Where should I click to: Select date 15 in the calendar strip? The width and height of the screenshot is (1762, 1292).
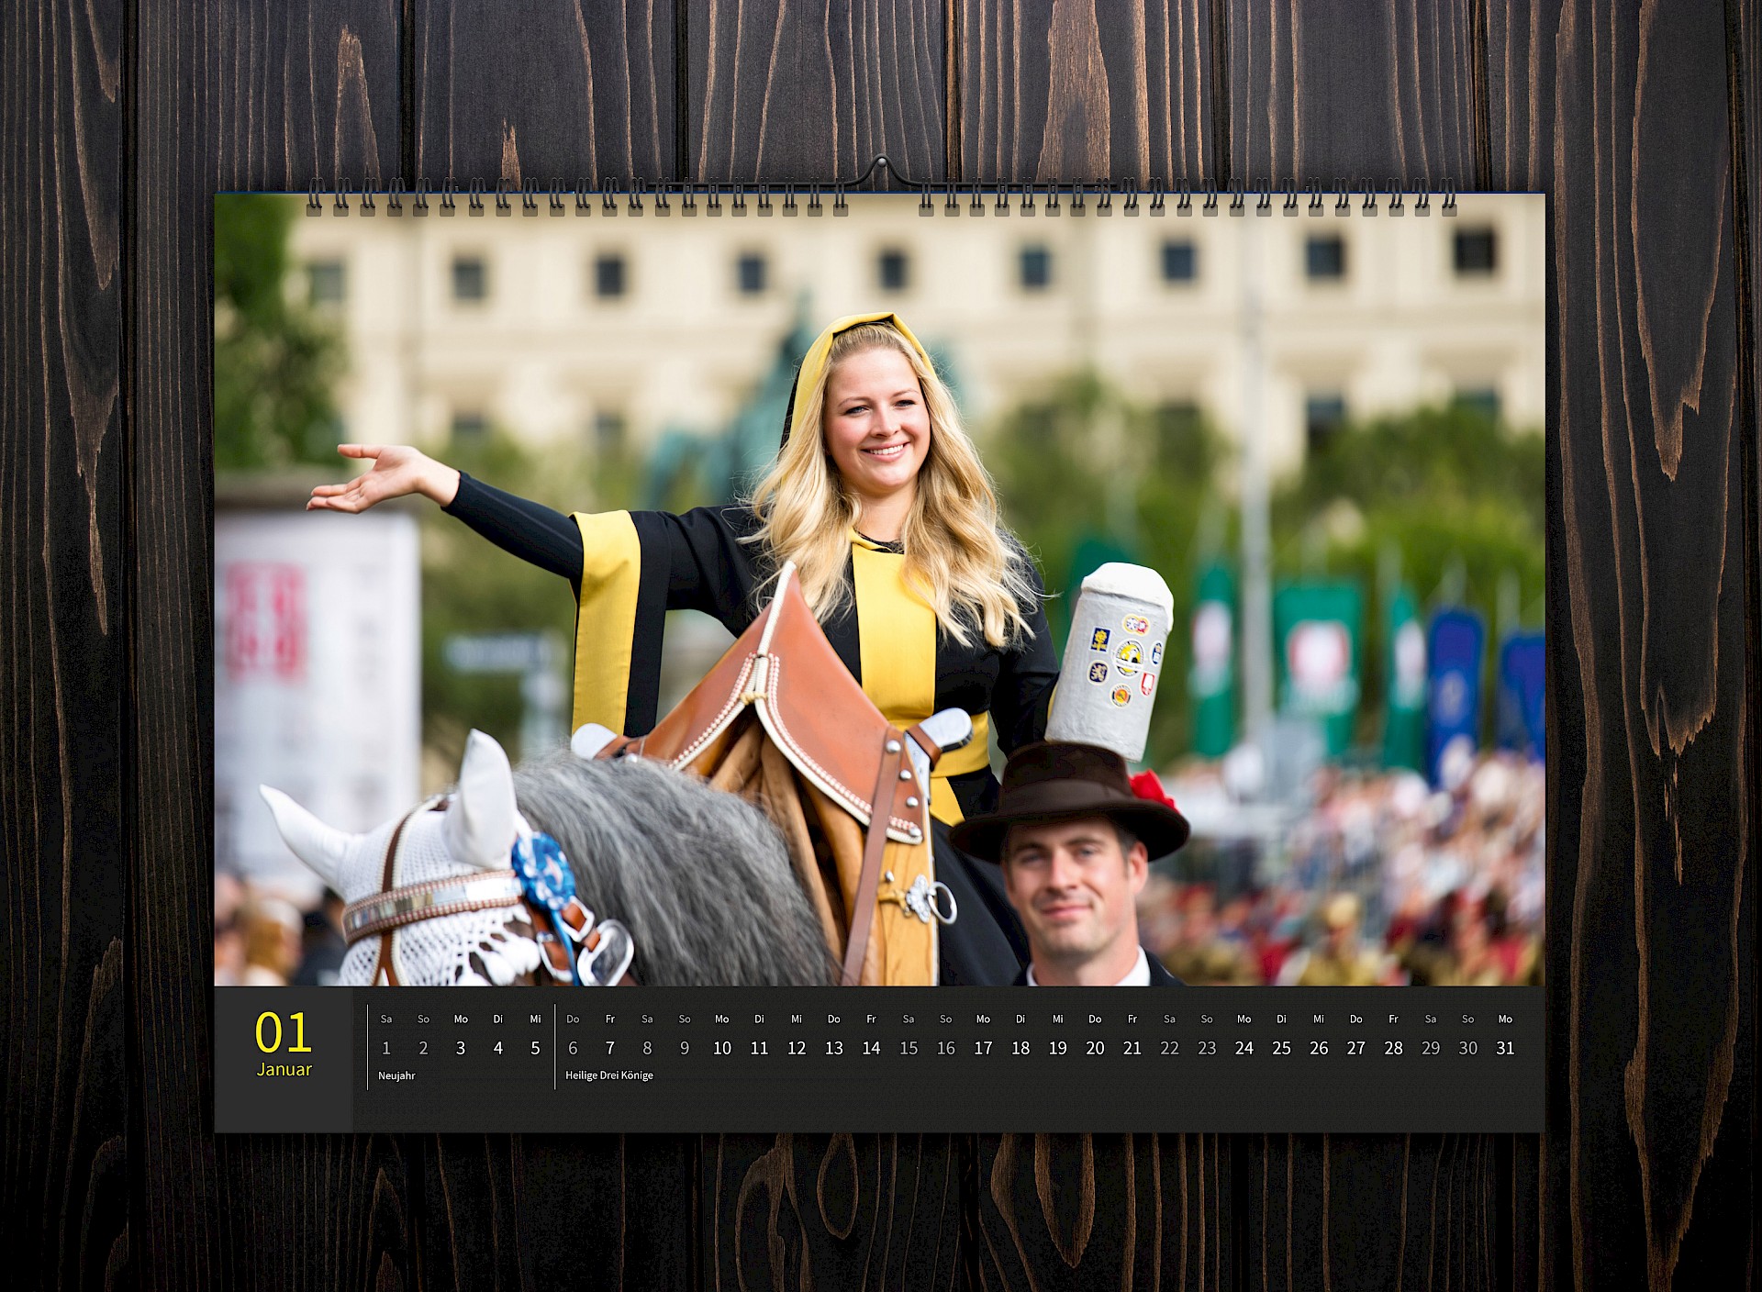[x=909, y=1048]
